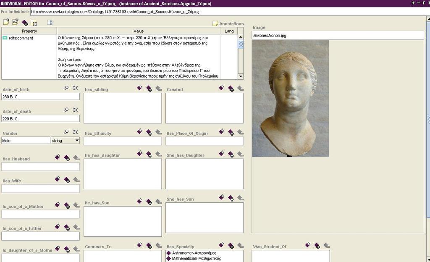This screenshot has width=430, height=262.
Task: Click the delete annotation icon with the X
Action: pyautogui.click(x=34, y=23)
